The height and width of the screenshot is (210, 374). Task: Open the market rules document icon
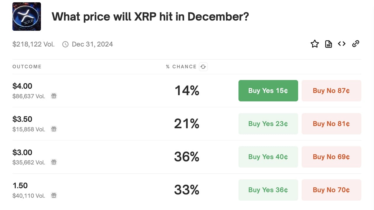[328, 44]
